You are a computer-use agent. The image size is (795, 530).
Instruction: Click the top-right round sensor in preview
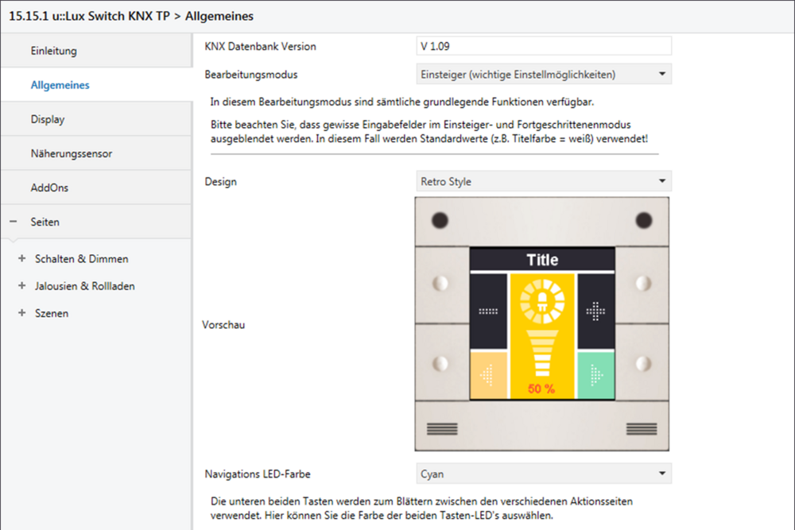[x=643, y=220]
